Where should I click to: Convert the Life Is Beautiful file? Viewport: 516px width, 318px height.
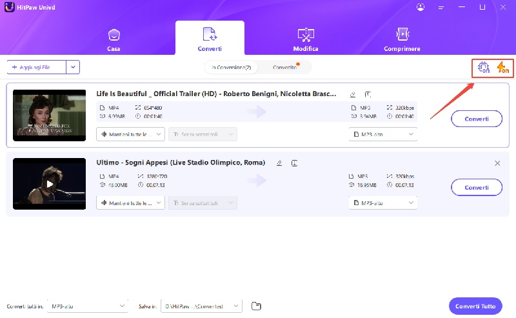476,119
